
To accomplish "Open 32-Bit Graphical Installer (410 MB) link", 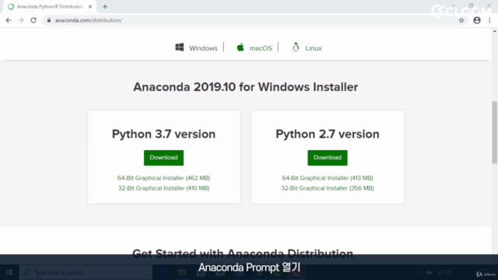I will [x=164, y=188].
